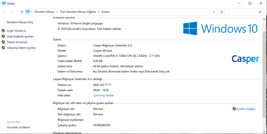This screenshot has width=267, height=134.
Task: Click the search magnifier icon
Action: 260,12
